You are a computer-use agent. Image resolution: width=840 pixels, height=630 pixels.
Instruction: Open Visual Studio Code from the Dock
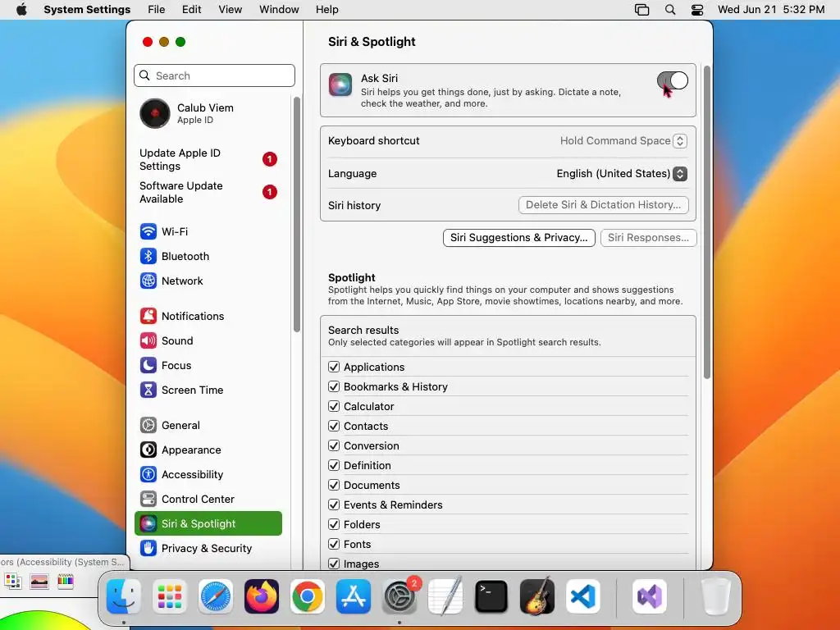pos(583,596)
